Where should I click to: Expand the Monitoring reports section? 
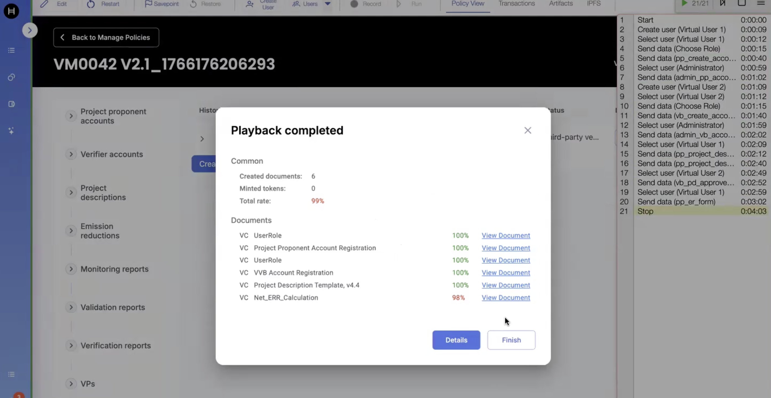click(71, 269)
